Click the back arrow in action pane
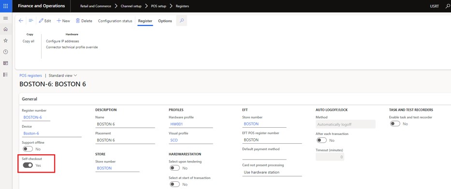Screen dimensions: 451x189 (21, 21)
